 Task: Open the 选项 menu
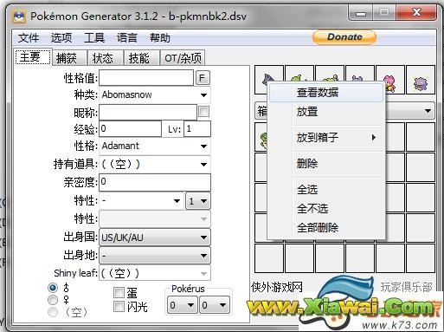point(61,37)
